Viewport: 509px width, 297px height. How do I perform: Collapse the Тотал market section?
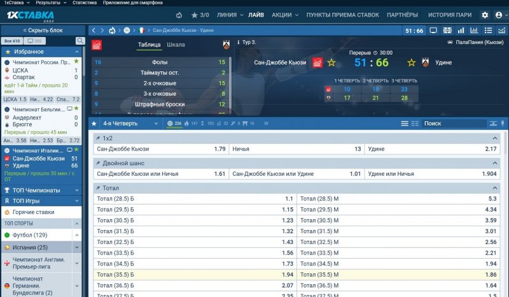[495, 188]
